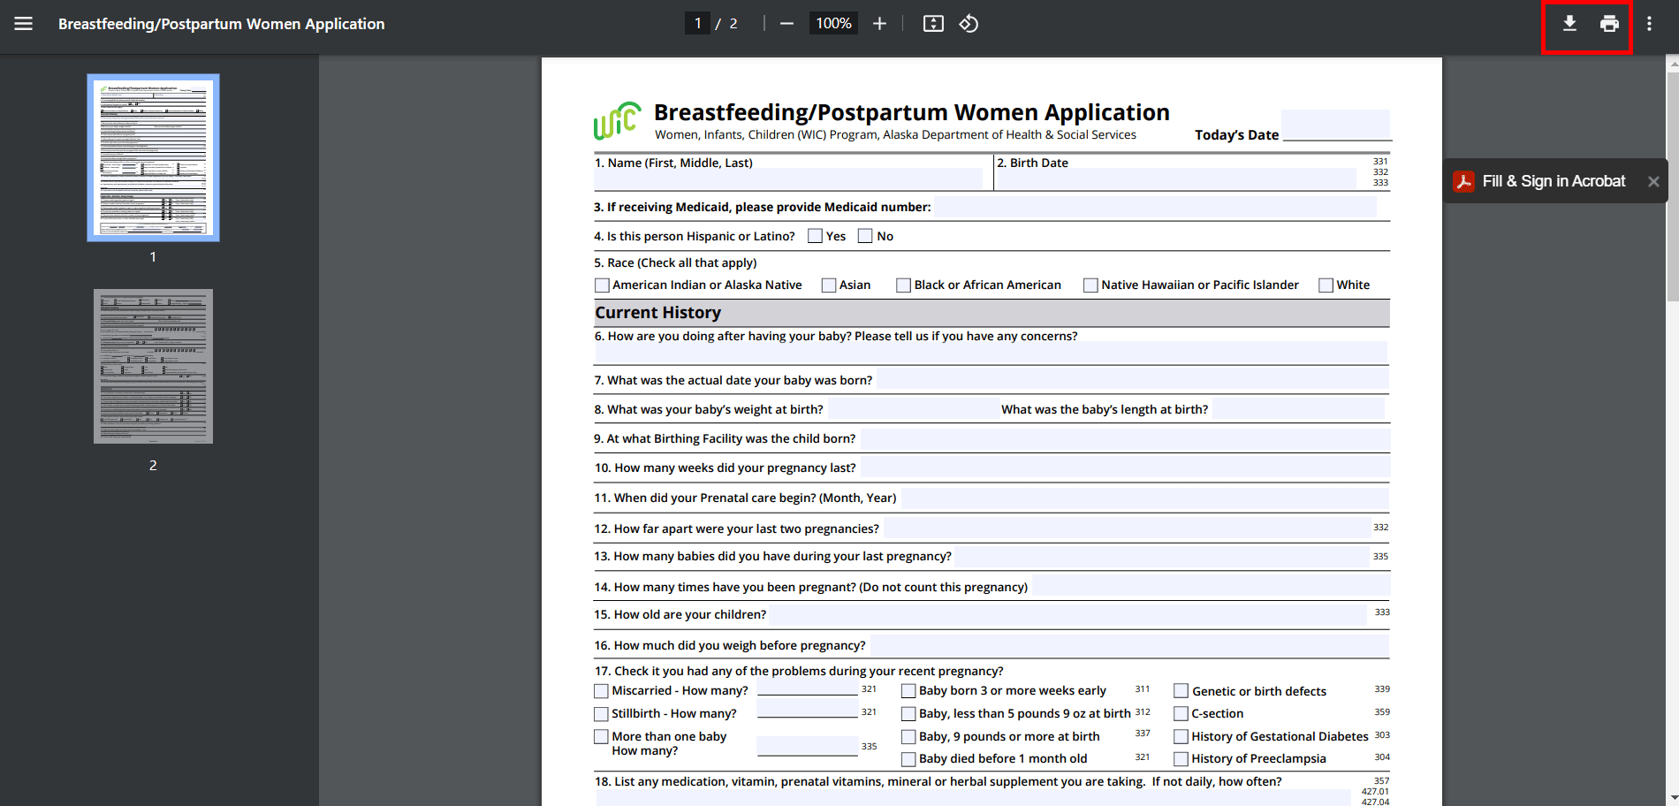This screenshot has width=1679, height=806.
Task: Open the sidebar hamburger menu
Action: (24, 24)
